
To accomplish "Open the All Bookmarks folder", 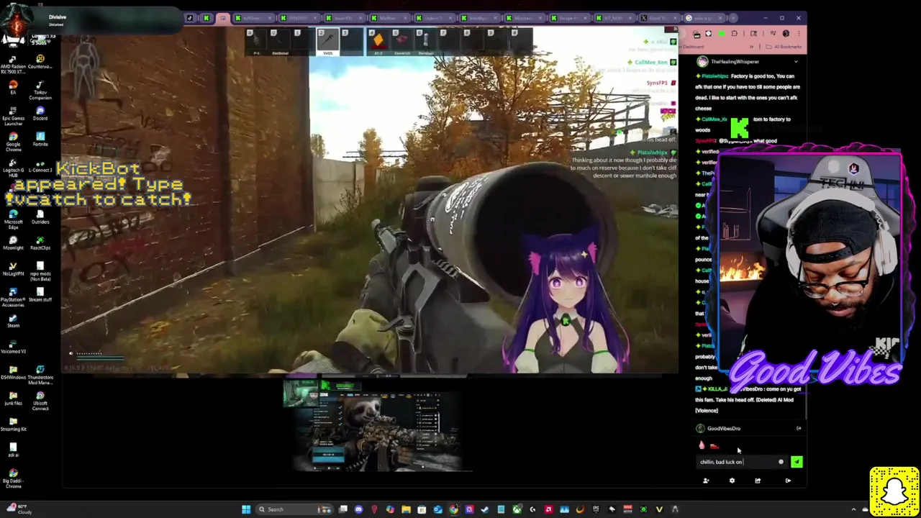I will 784,47.
